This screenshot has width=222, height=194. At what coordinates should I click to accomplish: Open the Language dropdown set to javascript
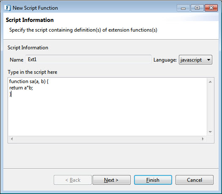click(195, 60)
